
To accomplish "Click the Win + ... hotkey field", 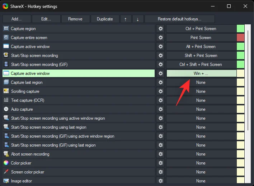I will click(x=201, y=73).
